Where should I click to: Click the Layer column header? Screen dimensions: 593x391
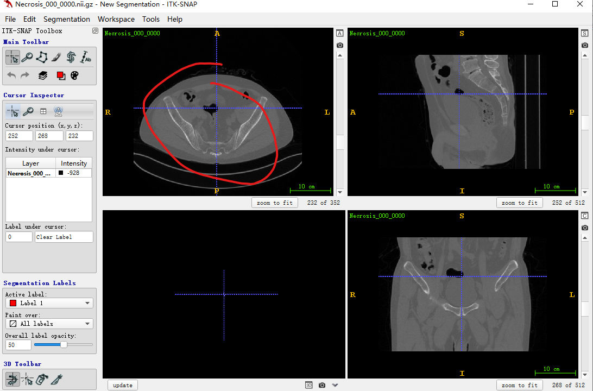point(30,163)
